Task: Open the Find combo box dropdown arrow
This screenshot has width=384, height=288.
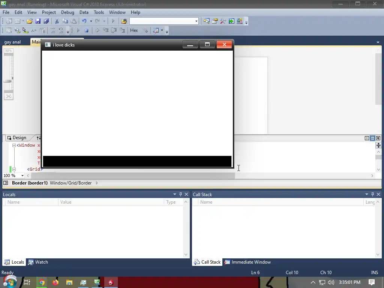Action: pos(196,21)
